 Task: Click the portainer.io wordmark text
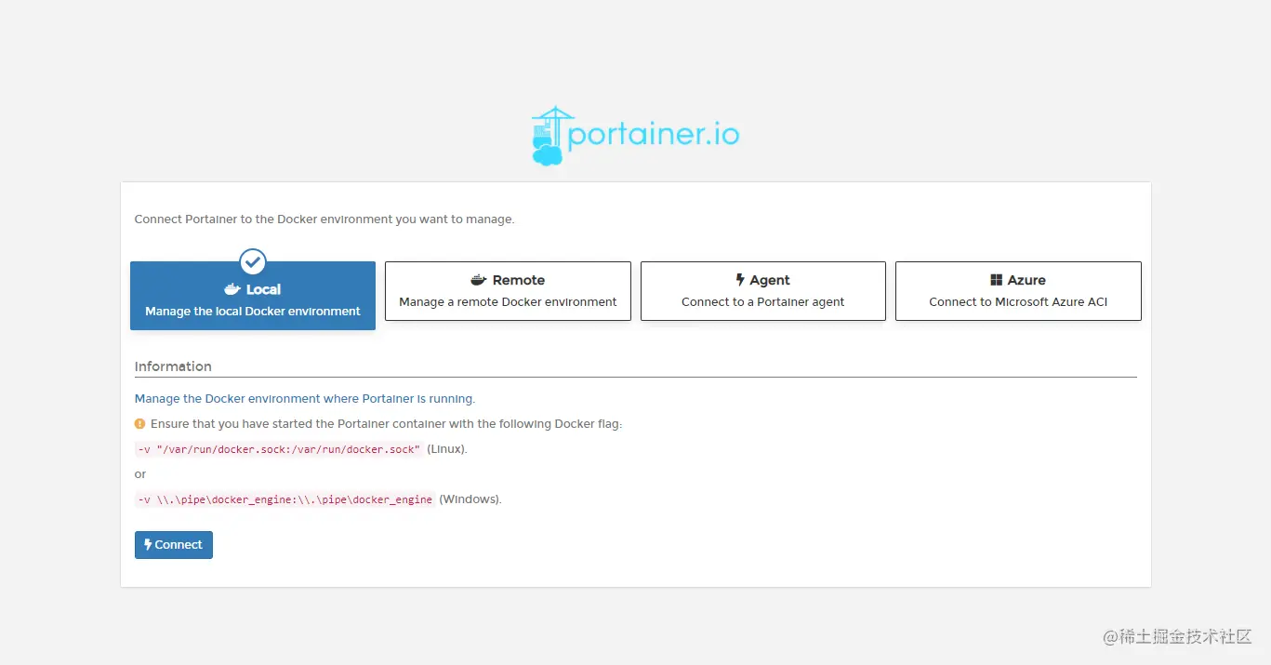654,135
